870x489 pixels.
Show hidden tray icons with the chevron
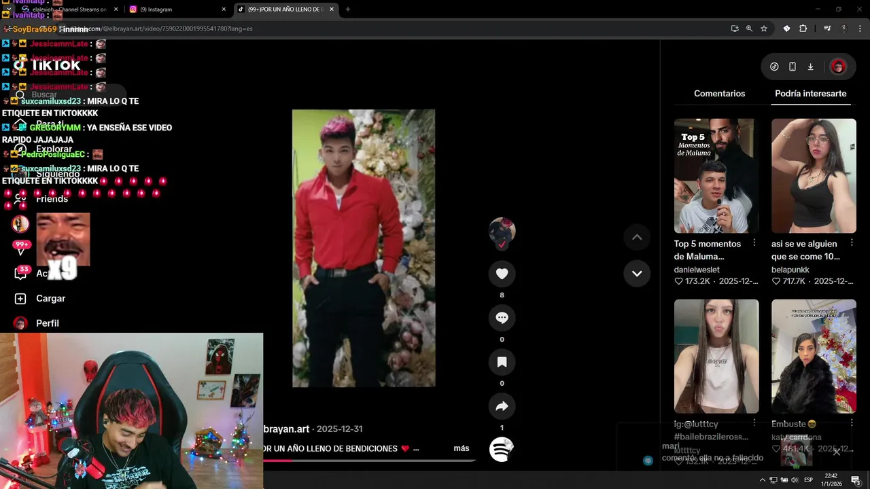(763, 480)
